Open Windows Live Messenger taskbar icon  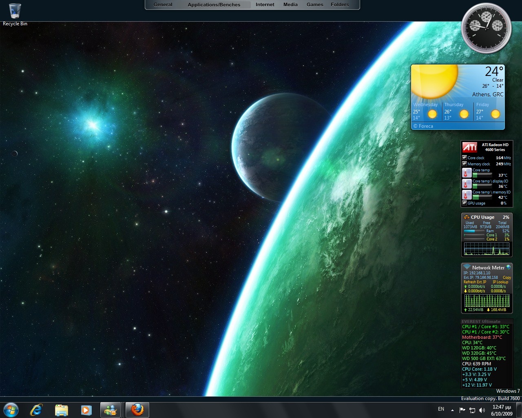coord(111,409)
